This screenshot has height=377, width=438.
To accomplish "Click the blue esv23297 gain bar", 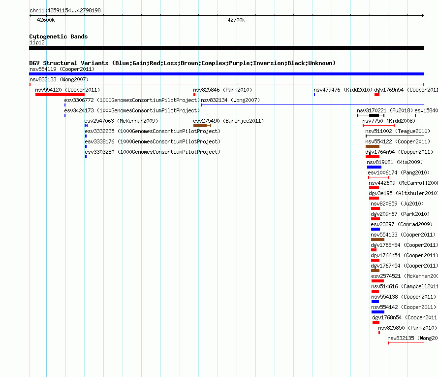I will 375,229.
